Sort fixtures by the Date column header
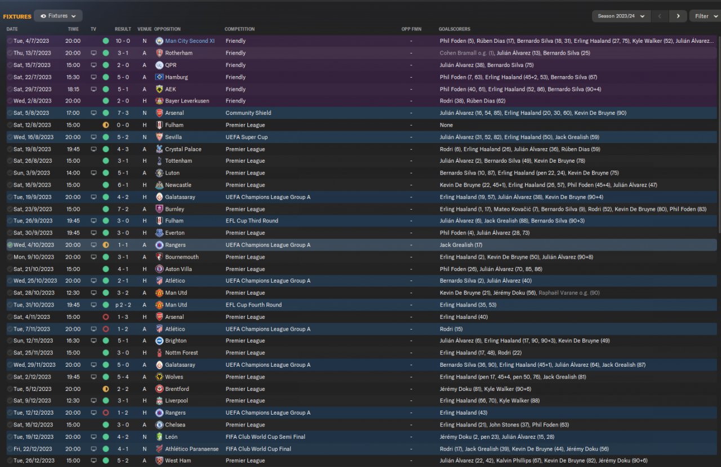Screen dimensions: 721x467 pyautogui.click(x=12, y=29)
